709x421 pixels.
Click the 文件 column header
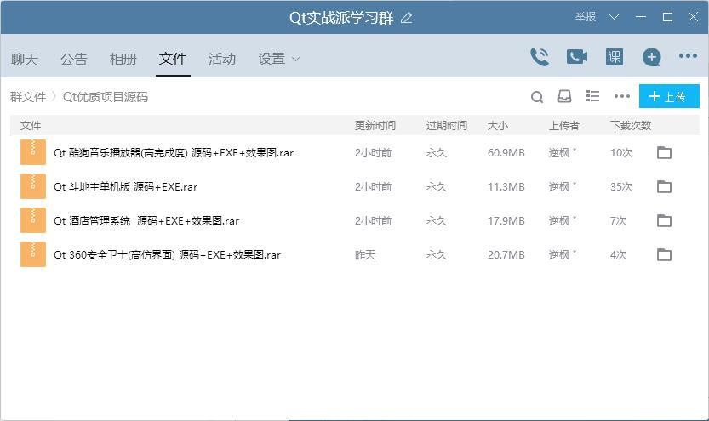pos(31,125)
